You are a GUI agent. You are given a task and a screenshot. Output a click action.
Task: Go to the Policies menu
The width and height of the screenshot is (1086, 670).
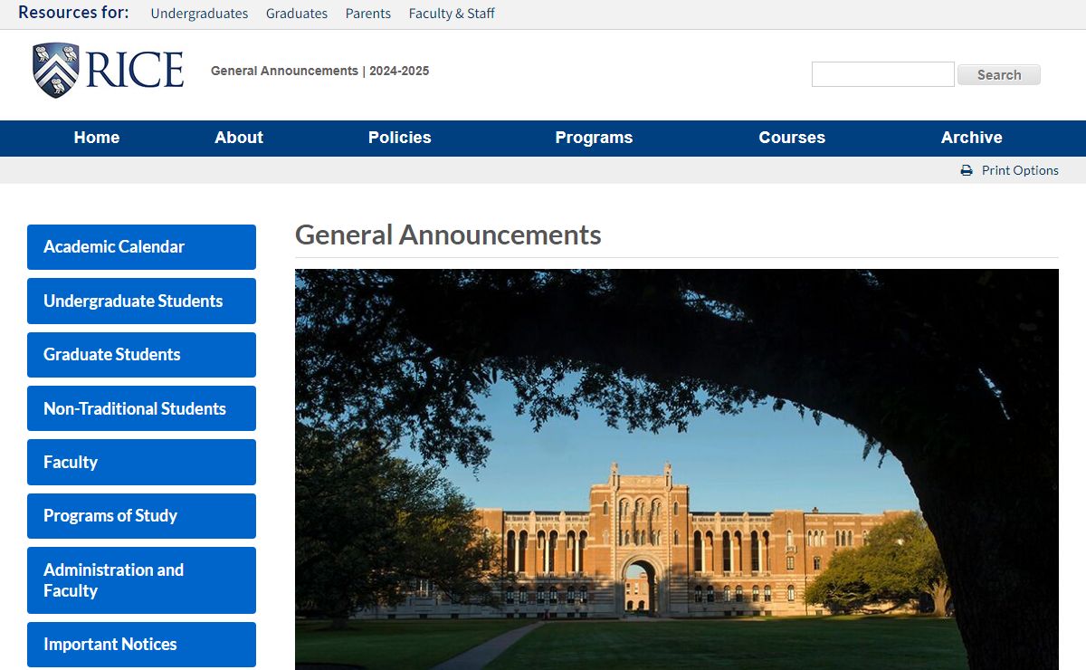tap(400, 138)
